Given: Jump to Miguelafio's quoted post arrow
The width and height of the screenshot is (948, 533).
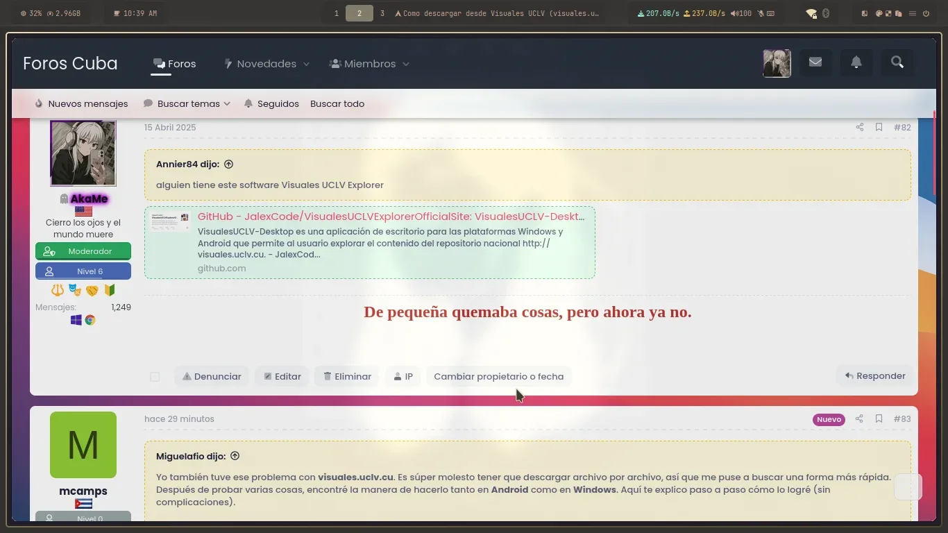Looking at the screenshot, I should pos(235,456).
